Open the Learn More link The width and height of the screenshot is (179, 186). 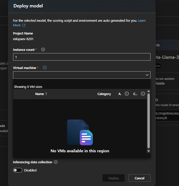coord(142,21)
